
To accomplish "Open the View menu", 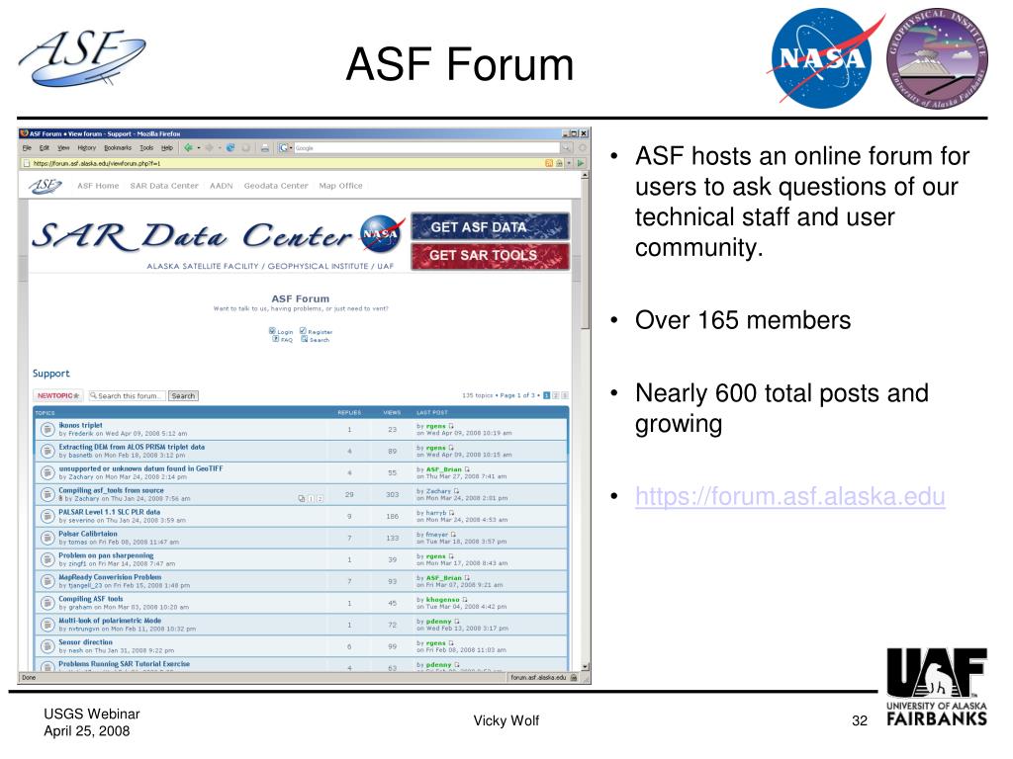I will (x=63, y=148).
